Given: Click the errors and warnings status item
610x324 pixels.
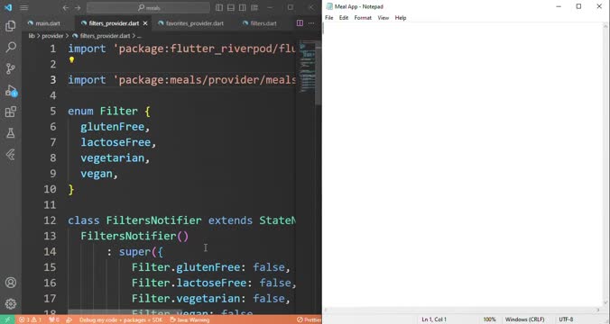Looking at the screenshot, I should click(x=31, y=319).
